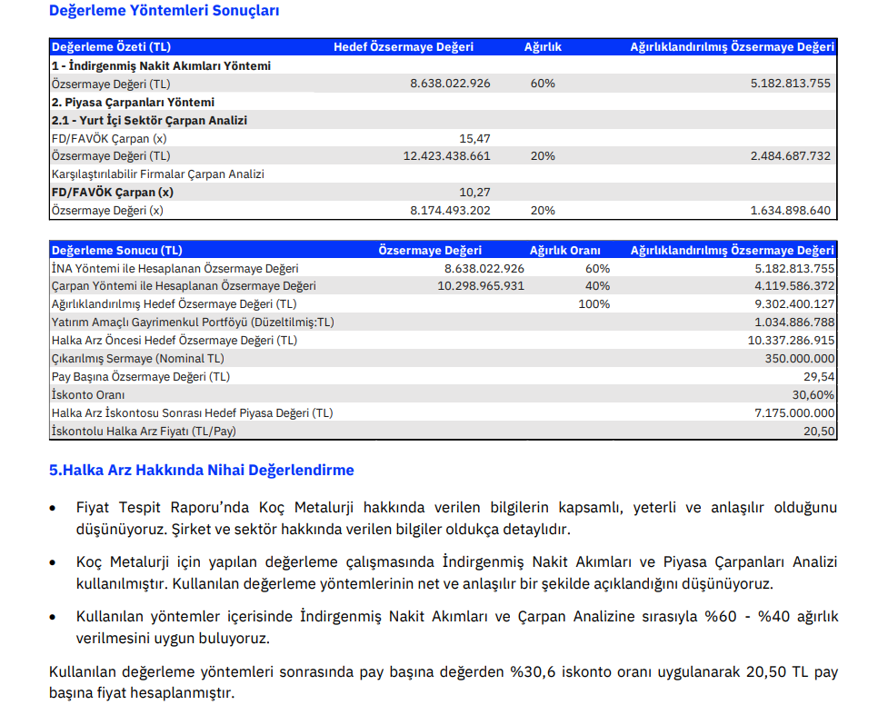Image resolution: width=878 pixels, height=705 pixels.
Task: Click the bullet paragraph starting "Fiyat Tespit Raporu'nda"
Action: (x=456, y=518)
